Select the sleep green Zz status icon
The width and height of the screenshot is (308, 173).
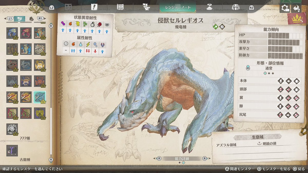pos(85,24)
